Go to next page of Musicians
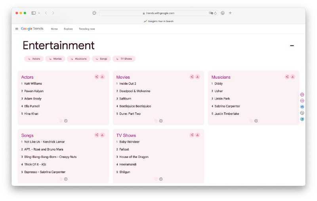Viewport: 317px width, 201px height. tap(256, 121)
